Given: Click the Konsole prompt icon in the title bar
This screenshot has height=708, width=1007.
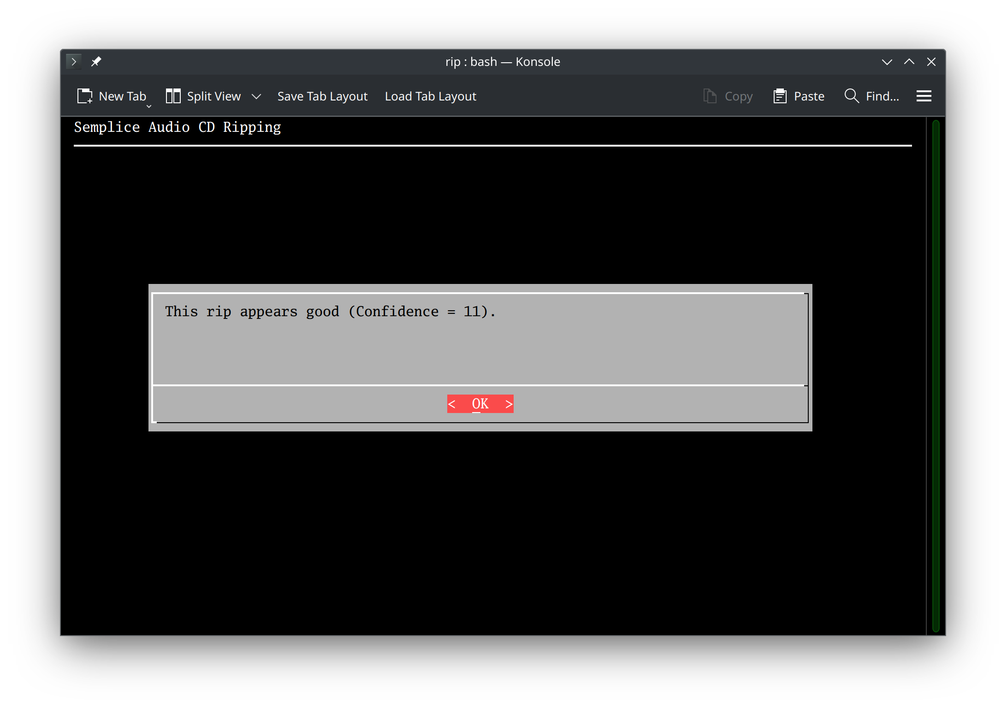Looking at the screenshot, I should (x=74, y=61).
